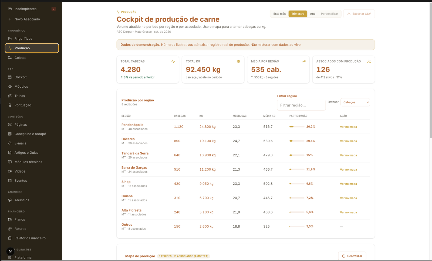432x261 pixels.
Task: Click the Barra do Garças region name
Action: (x=134, y=168)
